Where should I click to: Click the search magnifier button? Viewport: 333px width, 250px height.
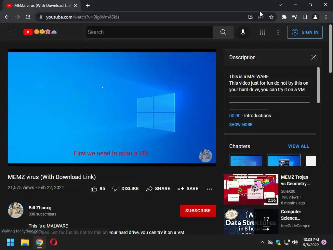click(x=223, y=32)
